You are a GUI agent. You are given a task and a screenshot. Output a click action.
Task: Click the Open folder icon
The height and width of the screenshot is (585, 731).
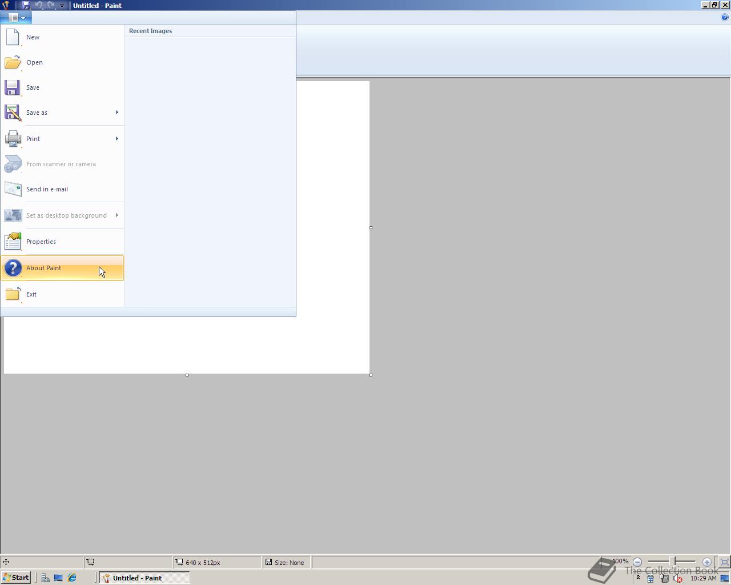tap(13, 62)
